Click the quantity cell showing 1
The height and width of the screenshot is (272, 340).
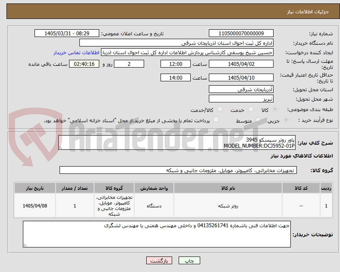(x=75, y=206)
